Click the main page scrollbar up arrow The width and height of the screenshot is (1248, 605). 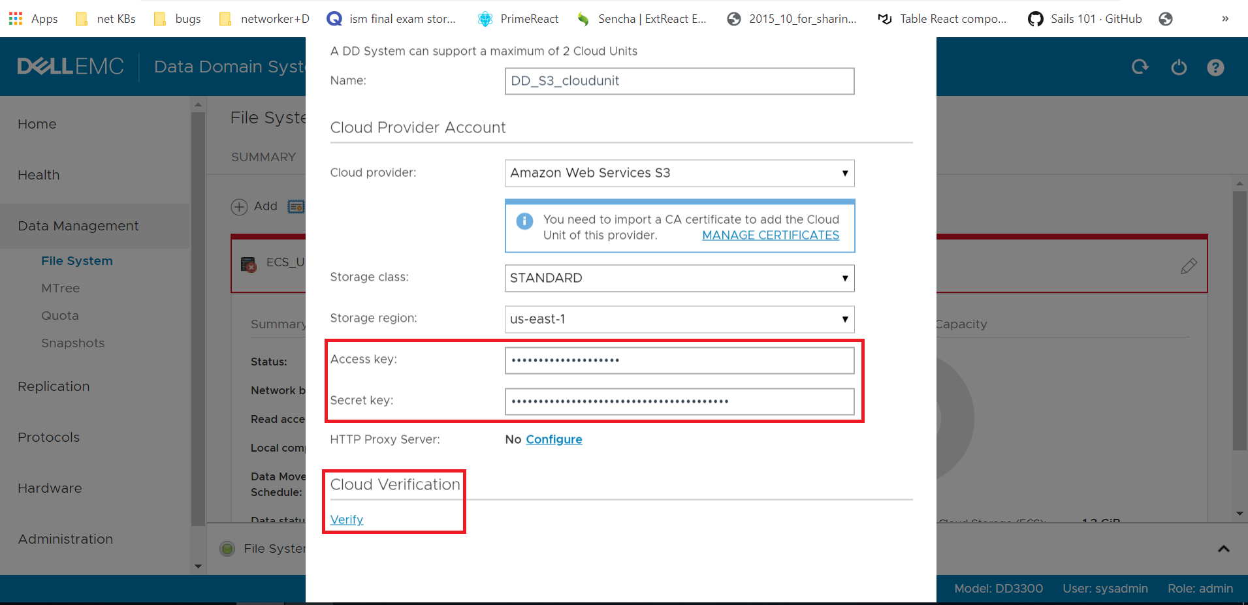tap(1240, 184)
